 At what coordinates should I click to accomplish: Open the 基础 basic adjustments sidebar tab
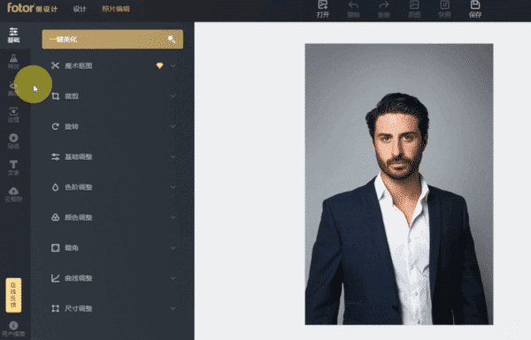coord(13,35)
